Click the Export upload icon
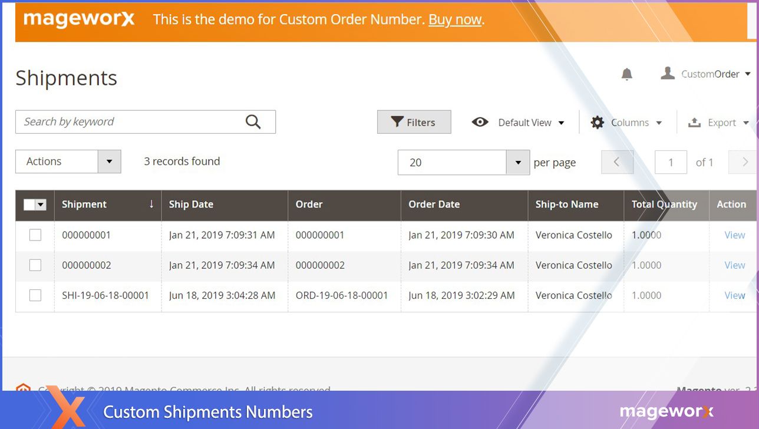Image resolution: width=759 pixels, height=429 pixels. point(694,123)
